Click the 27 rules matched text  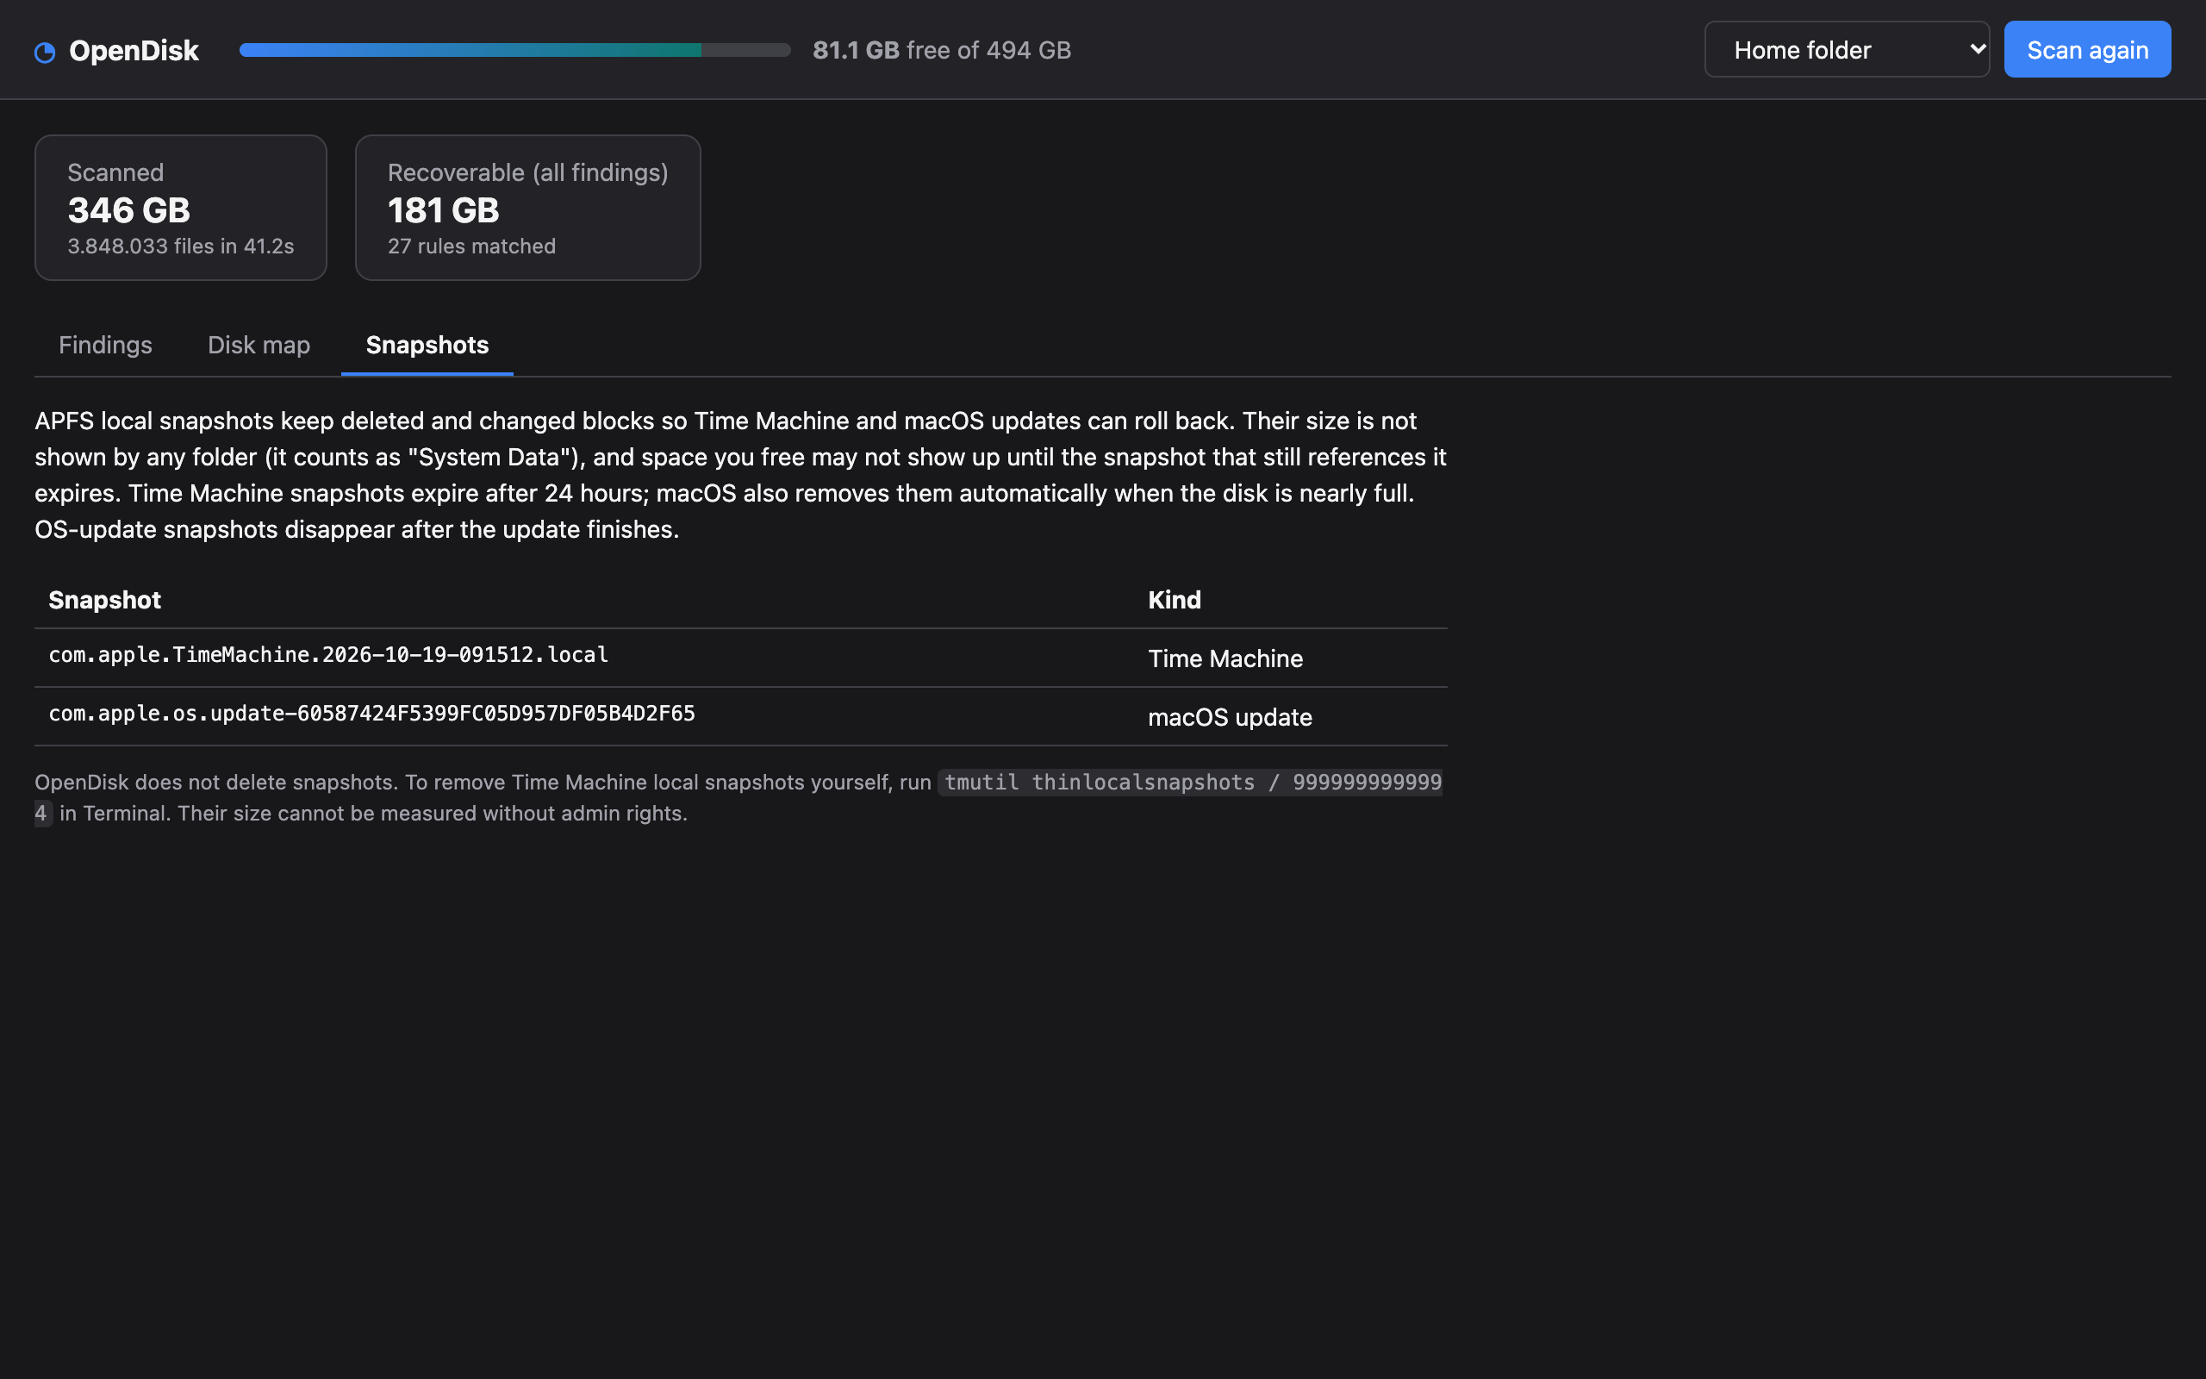click(x=471, y=246)
